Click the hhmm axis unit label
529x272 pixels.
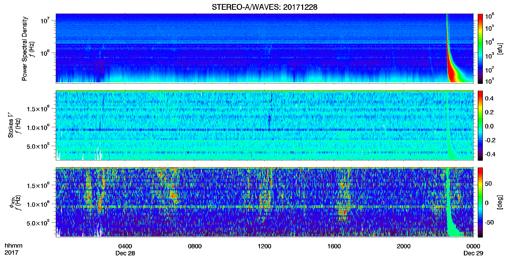14,246
